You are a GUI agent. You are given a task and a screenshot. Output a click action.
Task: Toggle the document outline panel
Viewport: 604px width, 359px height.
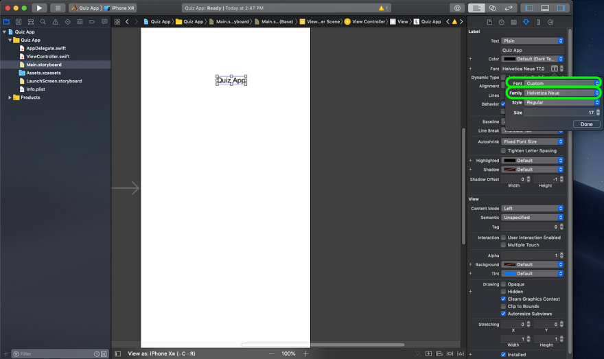point(118,354)
